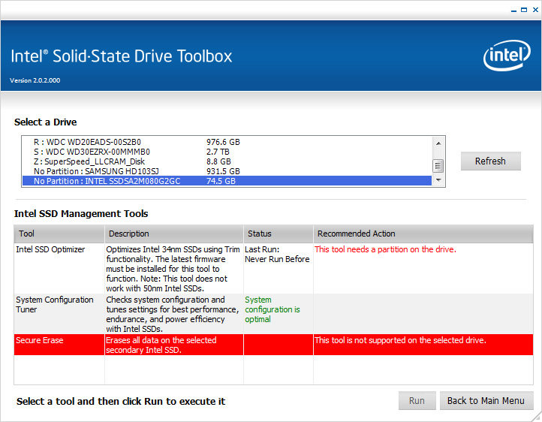Click the Optimizer description text
The width and height of the screenshot is (542, 422).
tap(173, 269)
